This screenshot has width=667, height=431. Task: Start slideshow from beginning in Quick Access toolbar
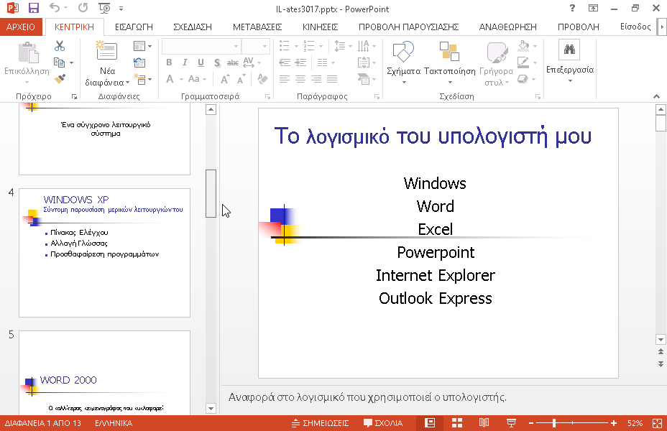pos(104,8)
